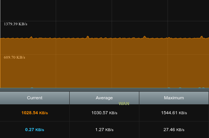
Task: Select the 1028.54 KB/s current value
Action: click(35, 113)
